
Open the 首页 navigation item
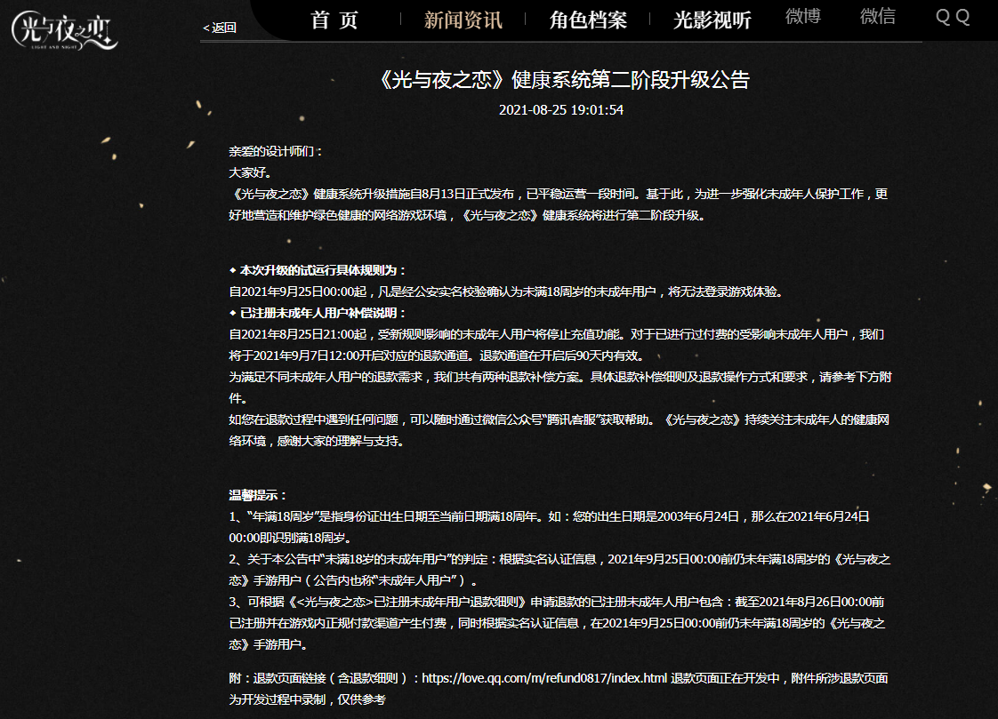tap(334, 20)
